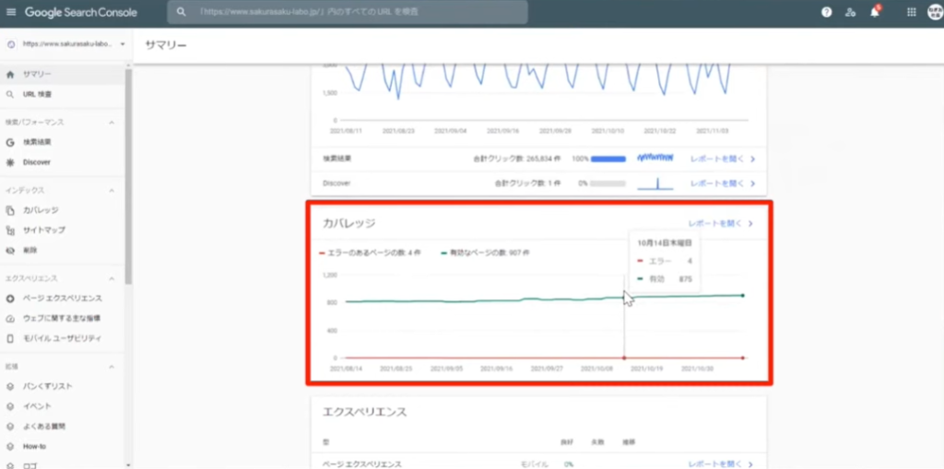Click the gauge icon beside ウェブに関する主な指標
Image resolution: width=944 pixels, height=469 pixels.
(x=10, y=319)
